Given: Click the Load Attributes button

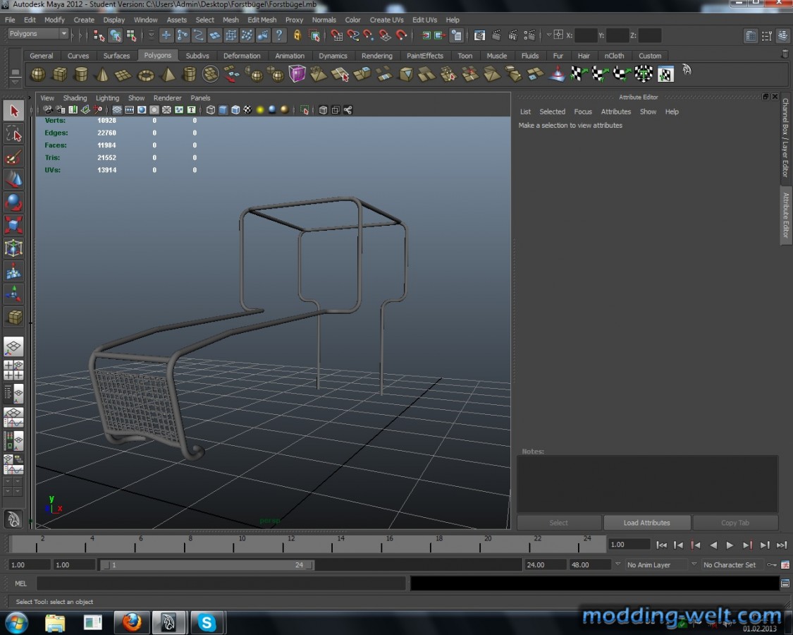Looking at the screenshot, I should pyautogui.click(x=647, y=523).
